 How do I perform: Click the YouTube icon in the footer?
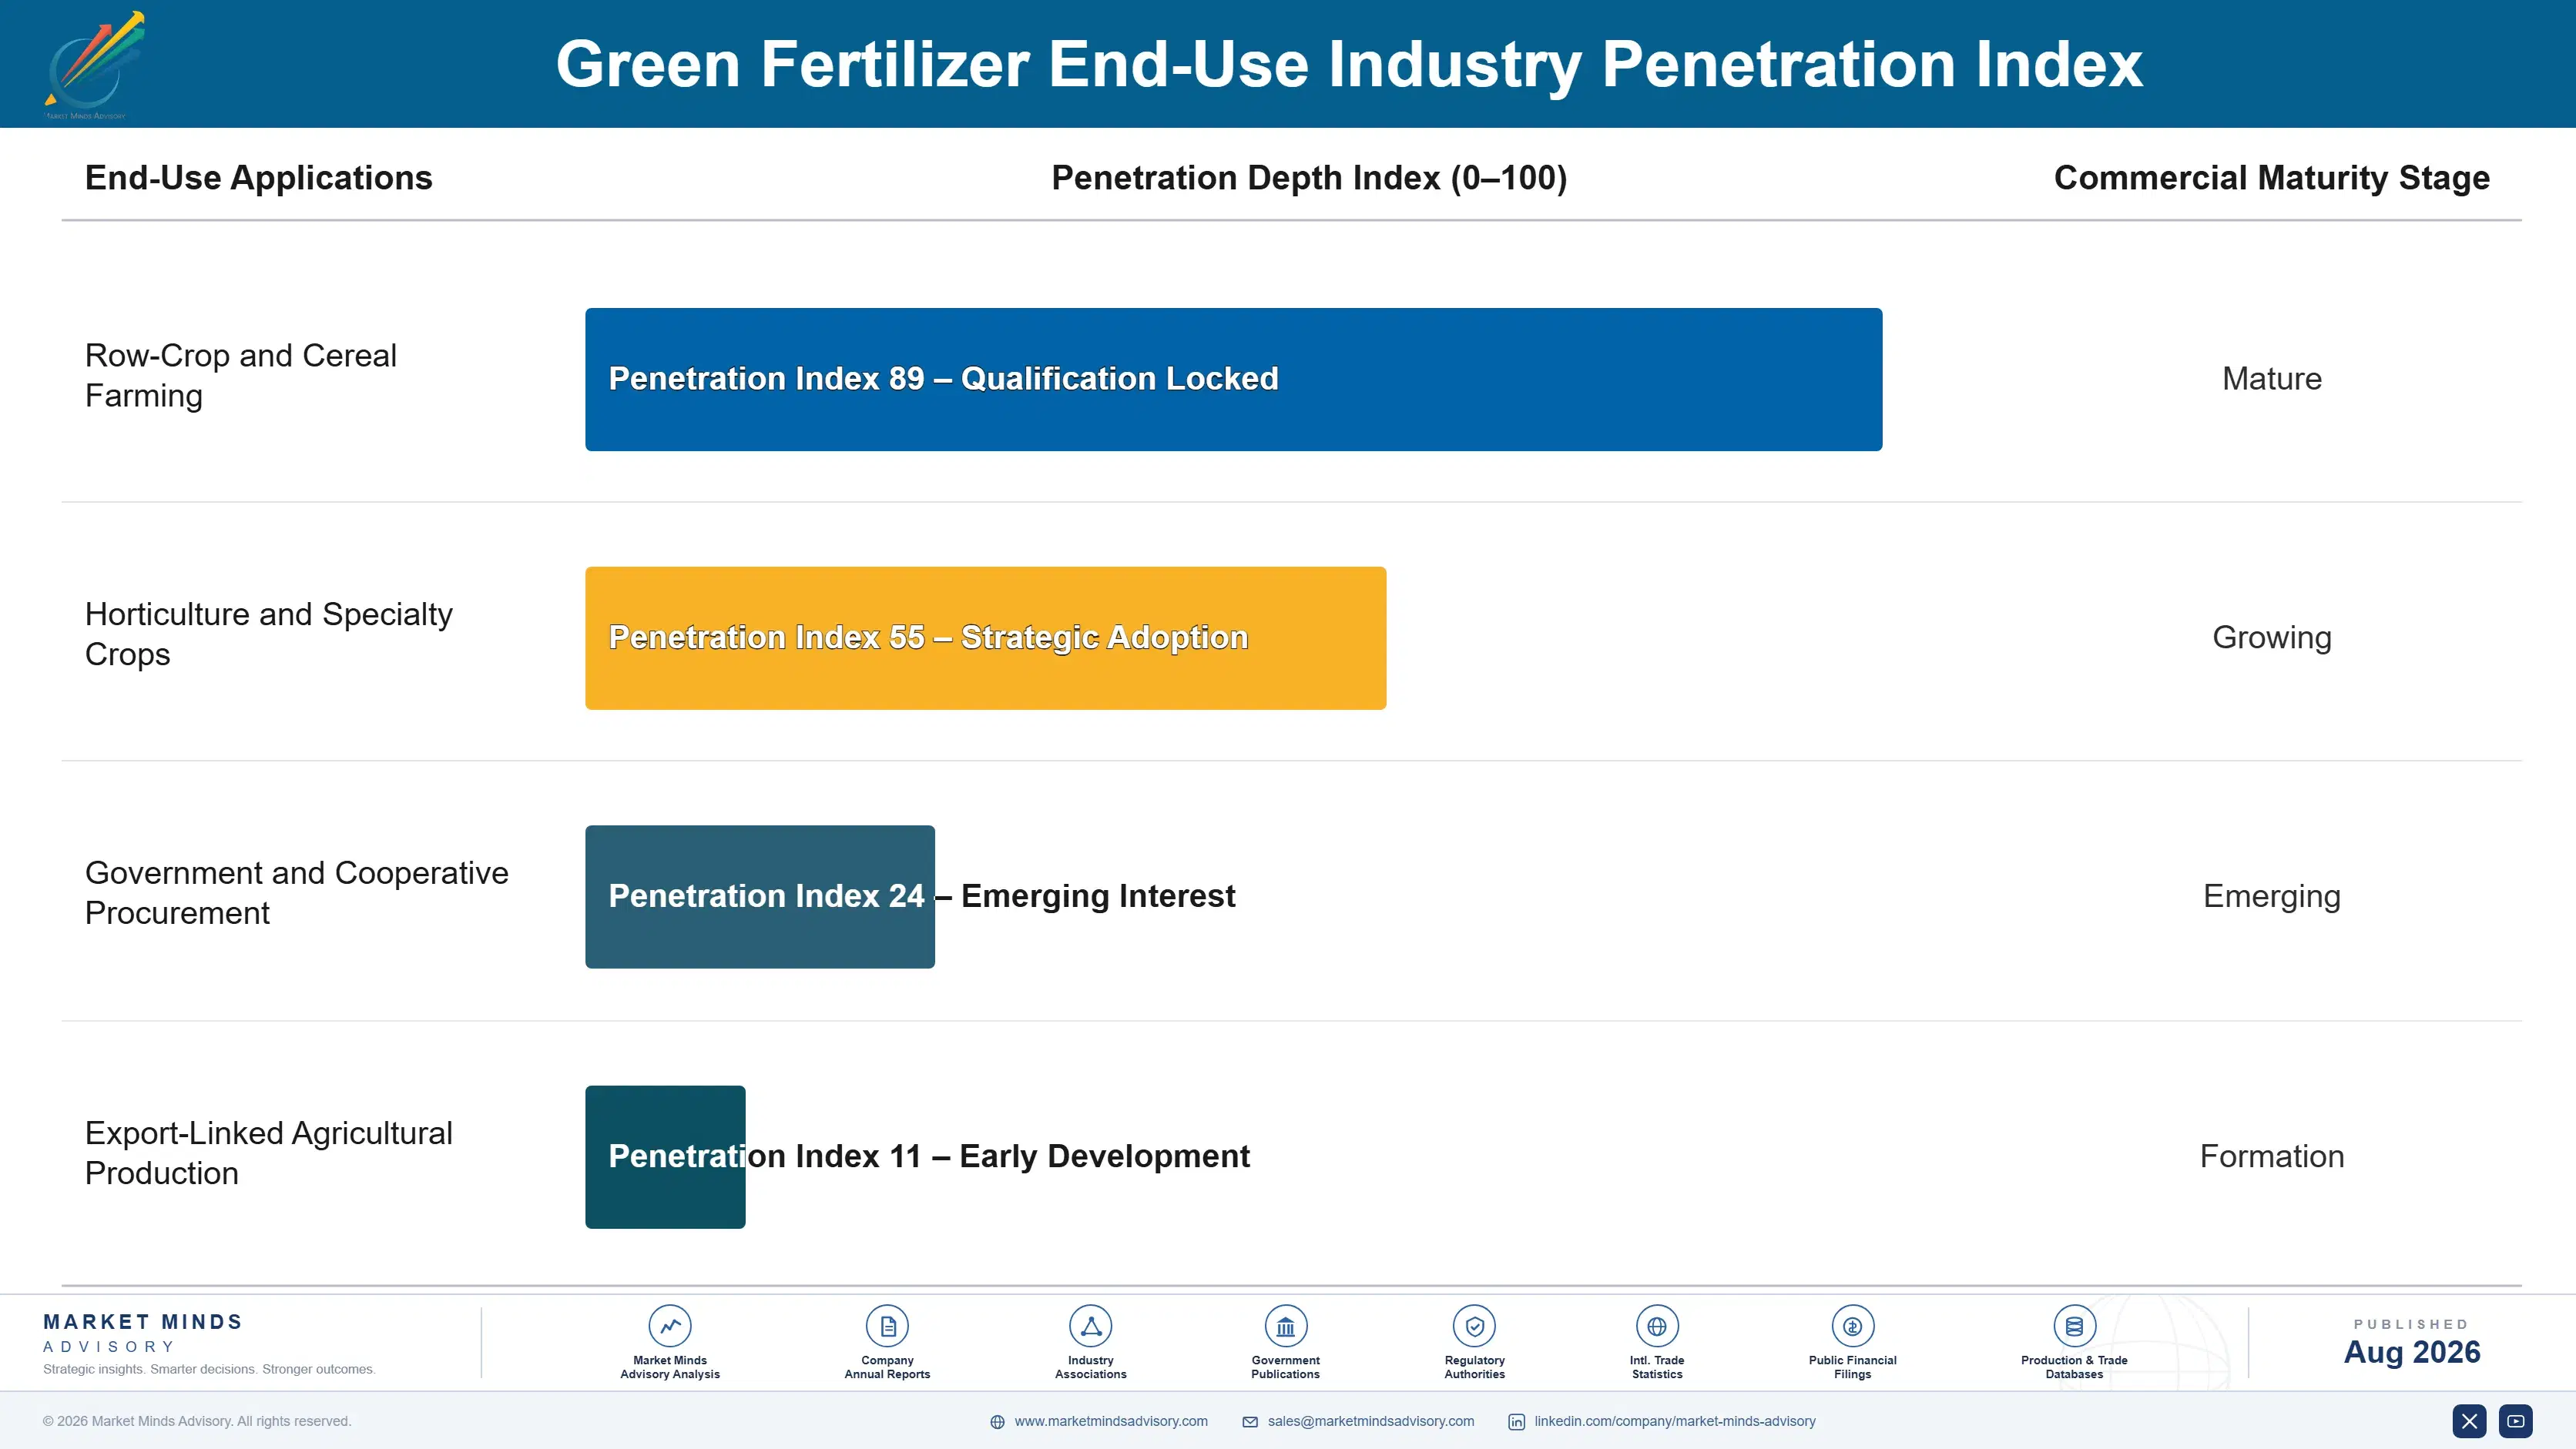tap(2516, 1421)
